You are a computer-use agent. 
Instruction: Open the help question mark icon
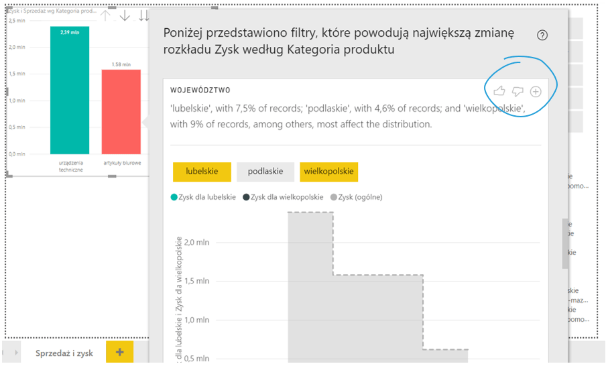tap(542, 36)
